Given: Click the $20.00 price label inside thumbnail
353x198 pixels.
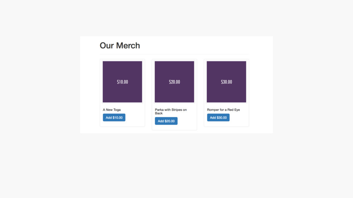Looking at the screenshot, I should pos(174,82).
